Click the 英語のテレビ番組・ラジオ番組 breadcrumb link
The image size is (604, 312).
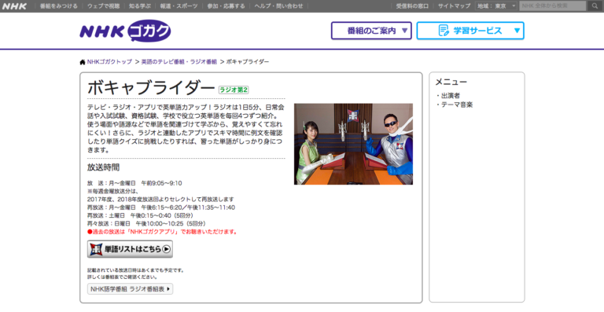click(179, 62)
